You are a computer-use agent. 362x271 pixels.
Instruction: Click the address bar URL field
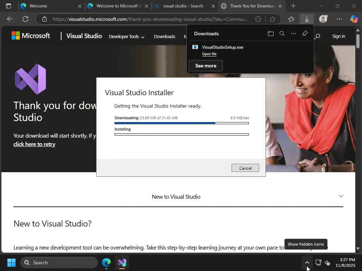point(150,19)
